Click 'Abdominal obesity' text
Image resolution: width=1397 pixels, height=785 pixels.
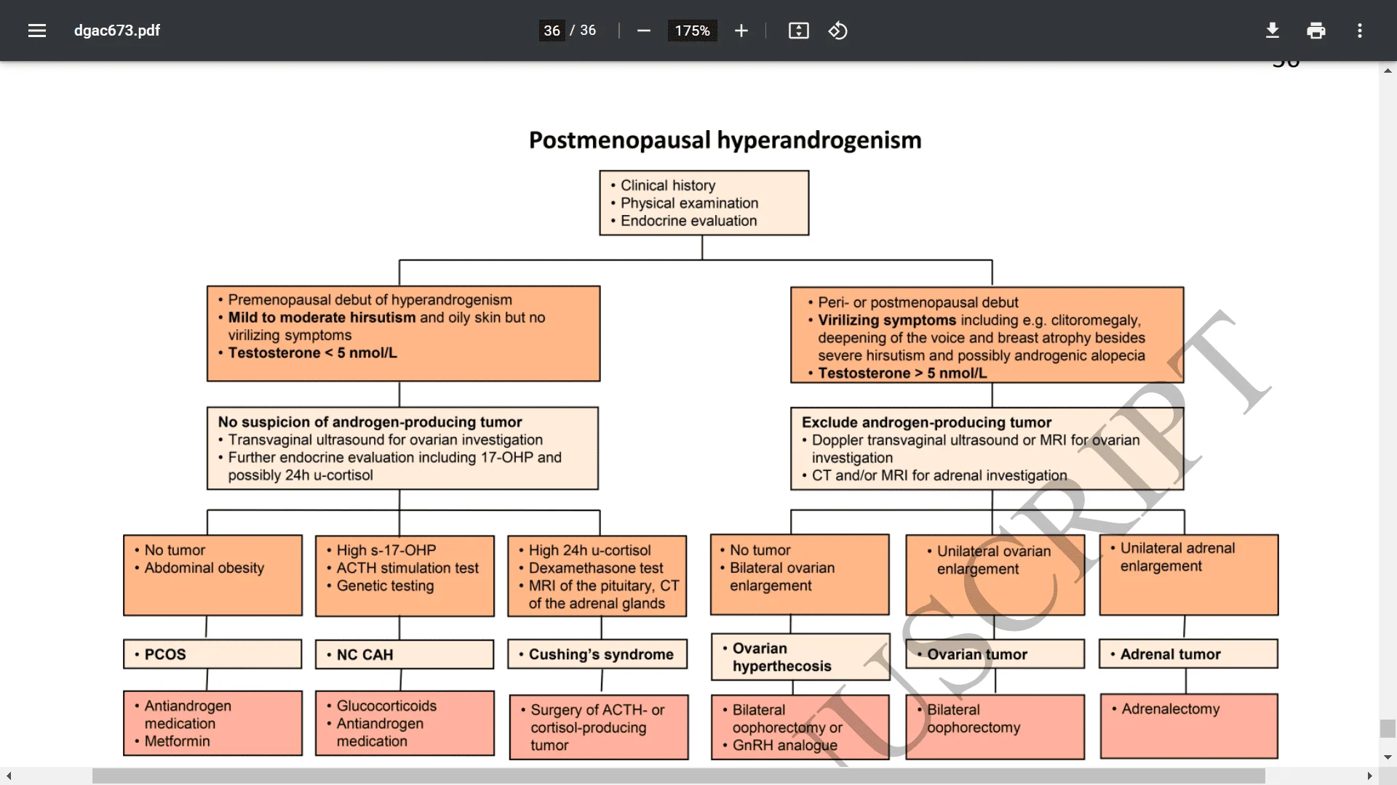[204, 568]
